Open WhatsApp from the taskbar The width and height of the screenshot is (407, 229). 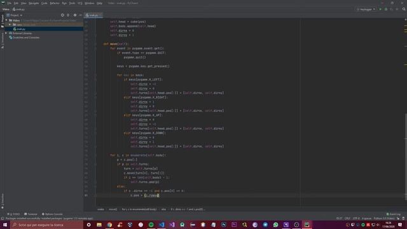point(275,225)
